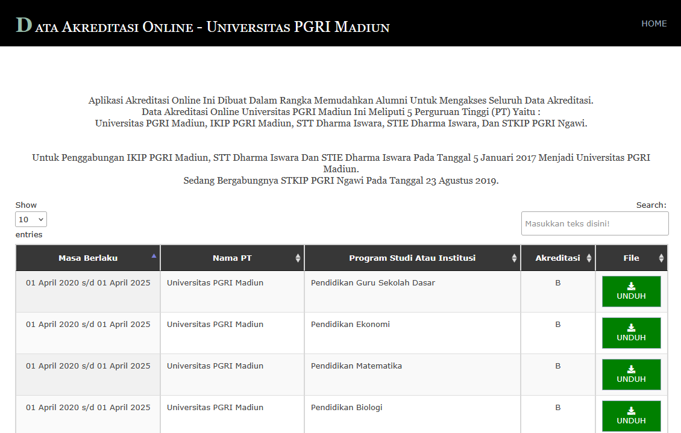
Task: Select the 'Pendidikan Biologi' cell
Action: point(413,415)
